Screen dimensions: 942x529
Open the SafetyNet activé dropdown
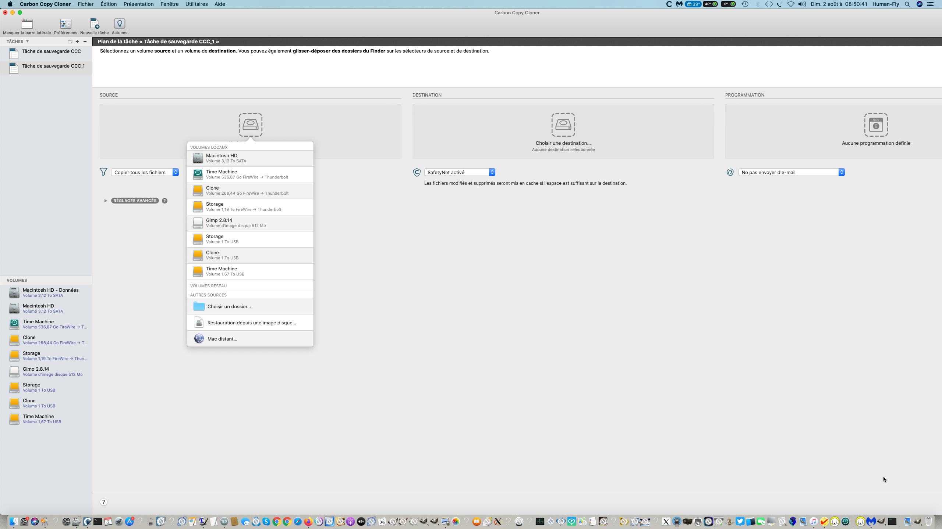460,172
